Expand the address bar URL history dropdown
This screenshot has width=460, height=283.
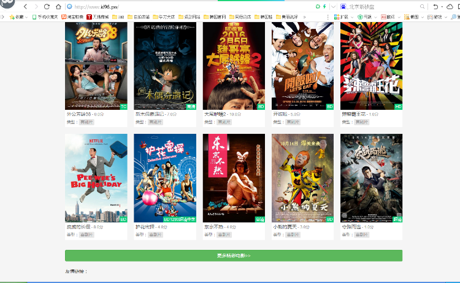point(333,7)
